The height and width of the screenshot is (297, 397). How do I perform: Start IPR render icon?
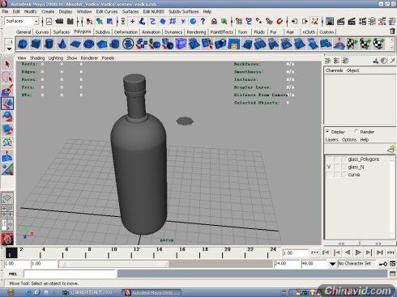pyautogui.click(x=352, y=21)
